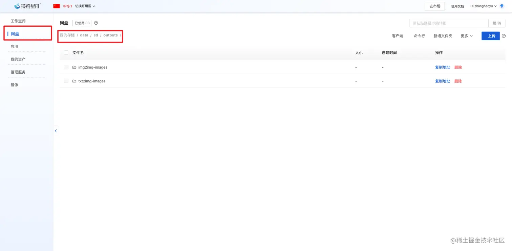Check the txt2img-images row checkbox
Viewport: 512px width, 251px height.
[x=66, y=81]
